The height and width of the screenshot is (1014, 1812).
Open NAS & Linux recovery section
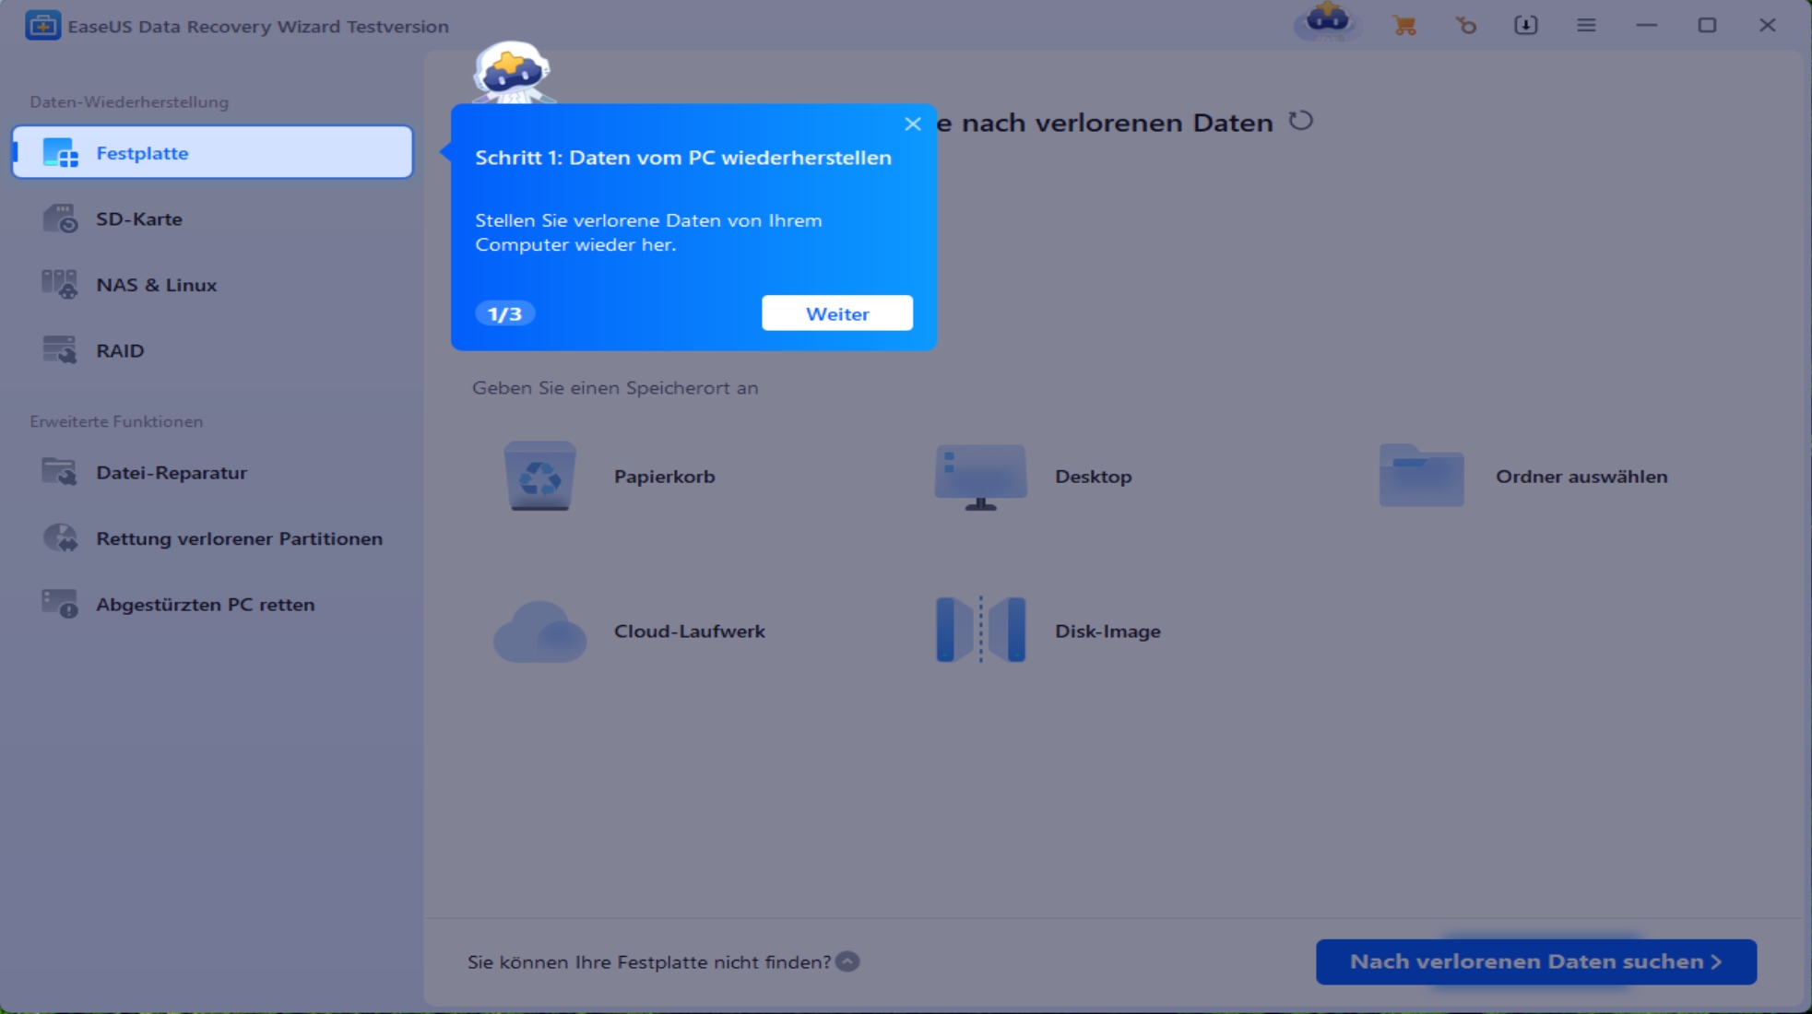pos(156,285)
